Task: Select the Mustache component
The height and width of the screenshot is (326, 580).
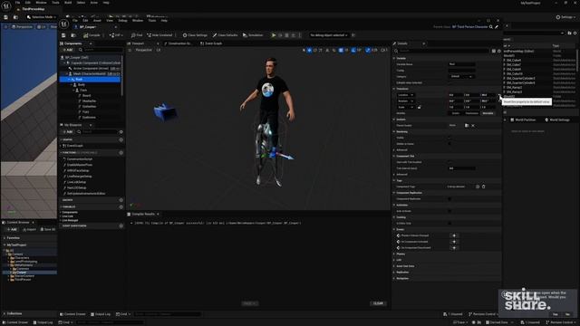Action: point(89,101)
